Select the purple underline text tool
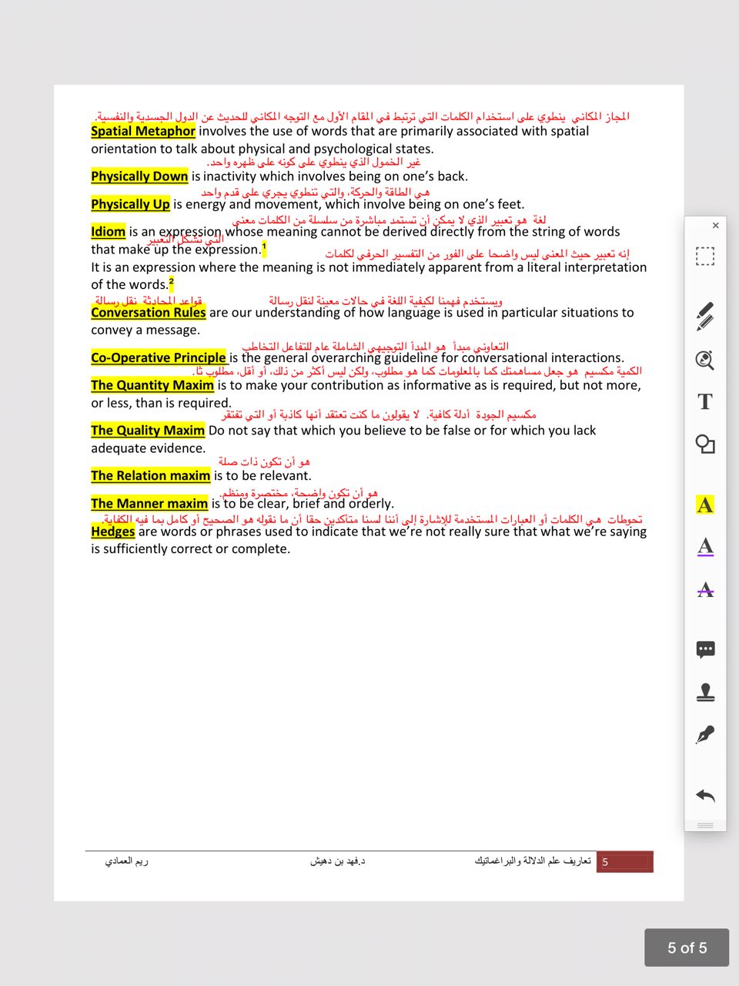This screenshot has height=986, width=739. 705,546
